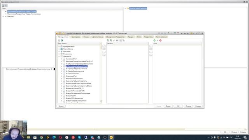
Task: Open Microsoft Edge from the taskbar
Action: 54,137
